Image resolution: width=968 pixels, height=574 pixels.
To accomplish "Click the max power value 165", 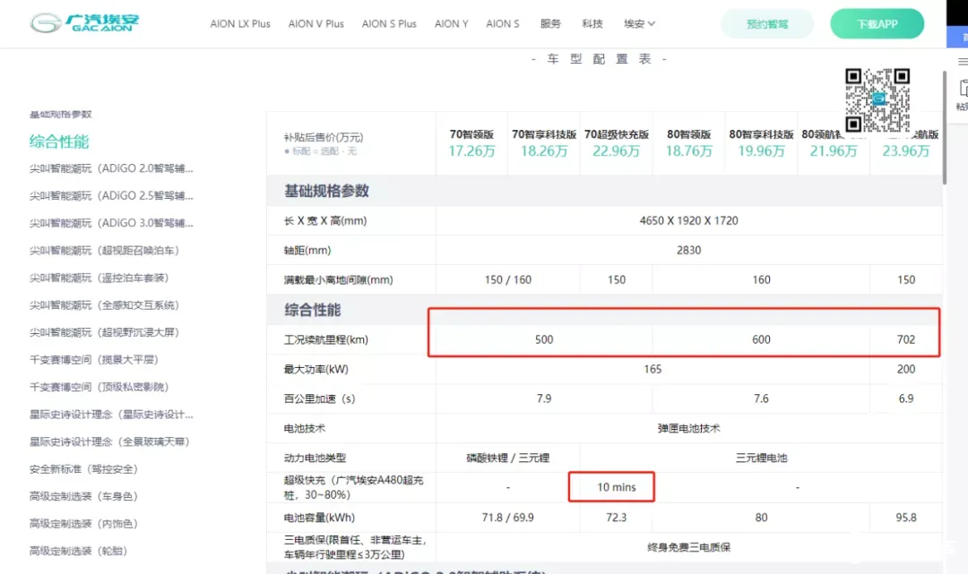I will pos(653,369).
